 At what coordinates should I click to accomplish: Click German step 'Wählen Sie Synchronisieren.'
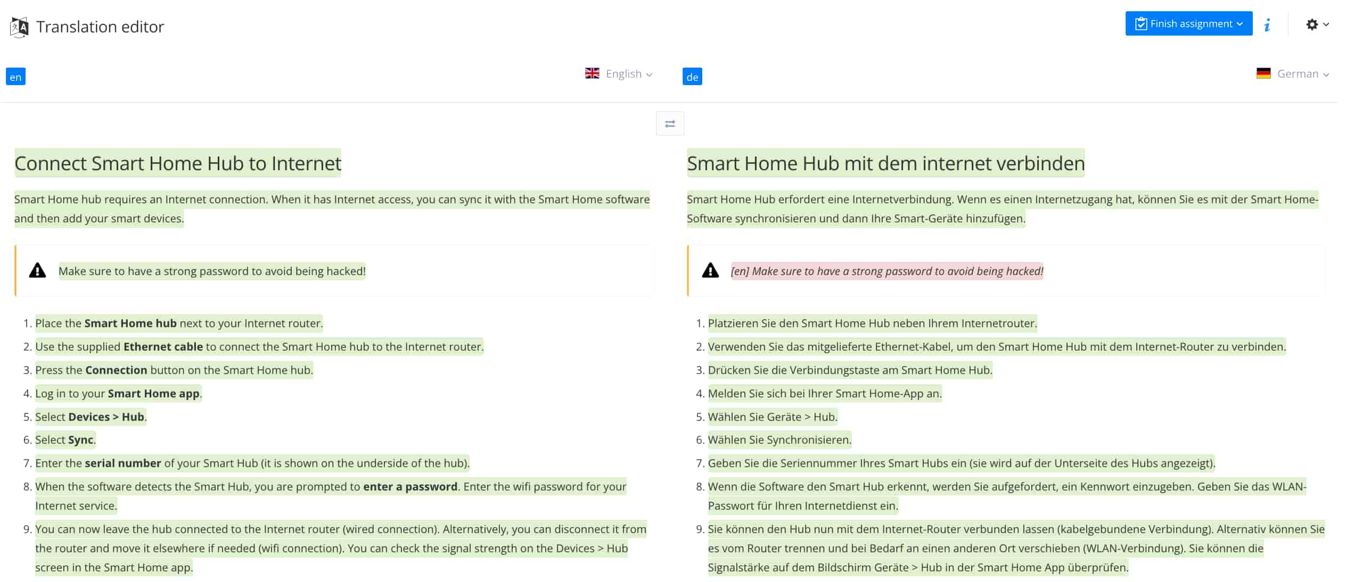(779, 440)
